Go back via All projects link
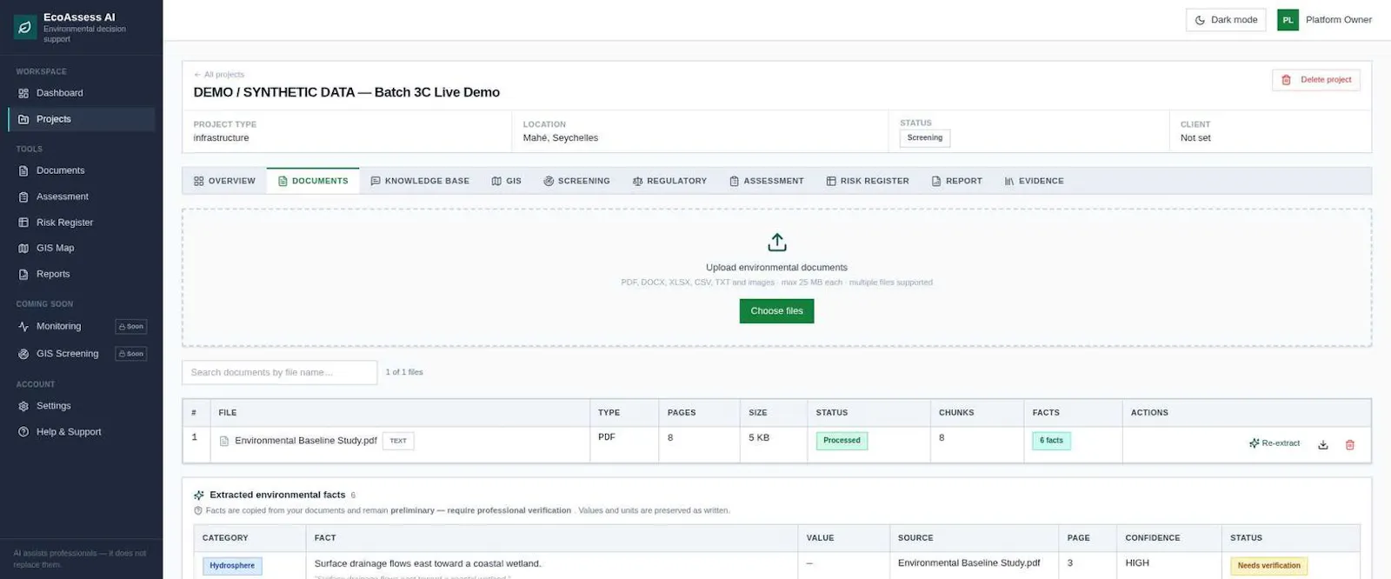This screenshot has width=1391, height=579. pyautogui.click(x=219, y=75)
